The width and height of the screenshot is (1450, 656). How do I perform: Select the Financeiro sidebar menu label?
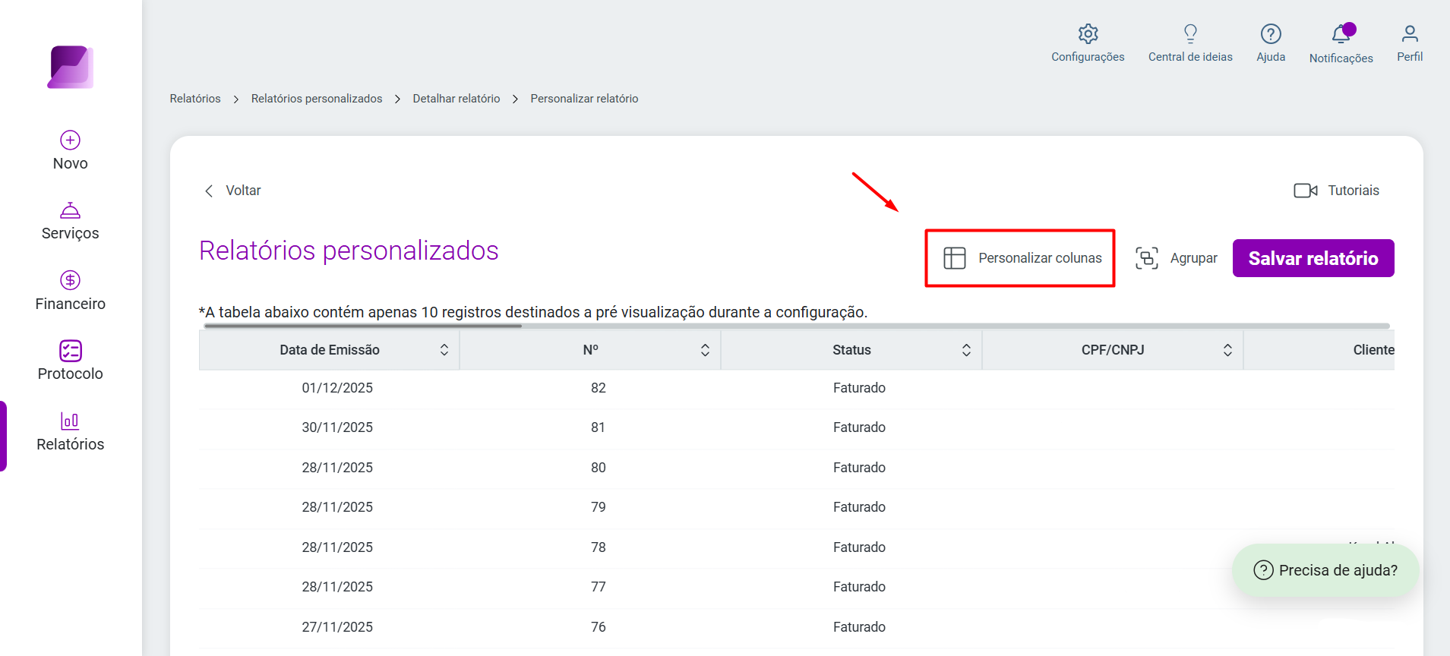[x=71, y=304]
